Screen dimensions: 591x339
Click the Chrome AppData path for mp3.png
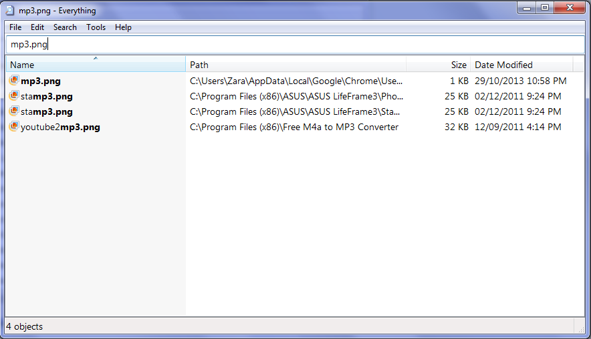pos(296,81)
